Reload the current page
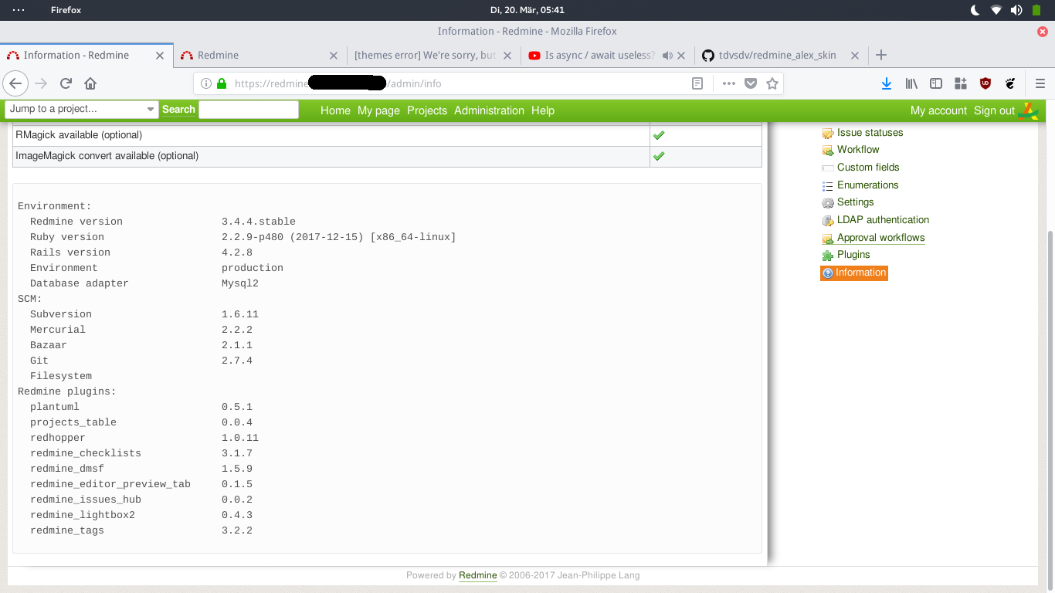This screenshot has width=1055, height=593. coord(66,83)
